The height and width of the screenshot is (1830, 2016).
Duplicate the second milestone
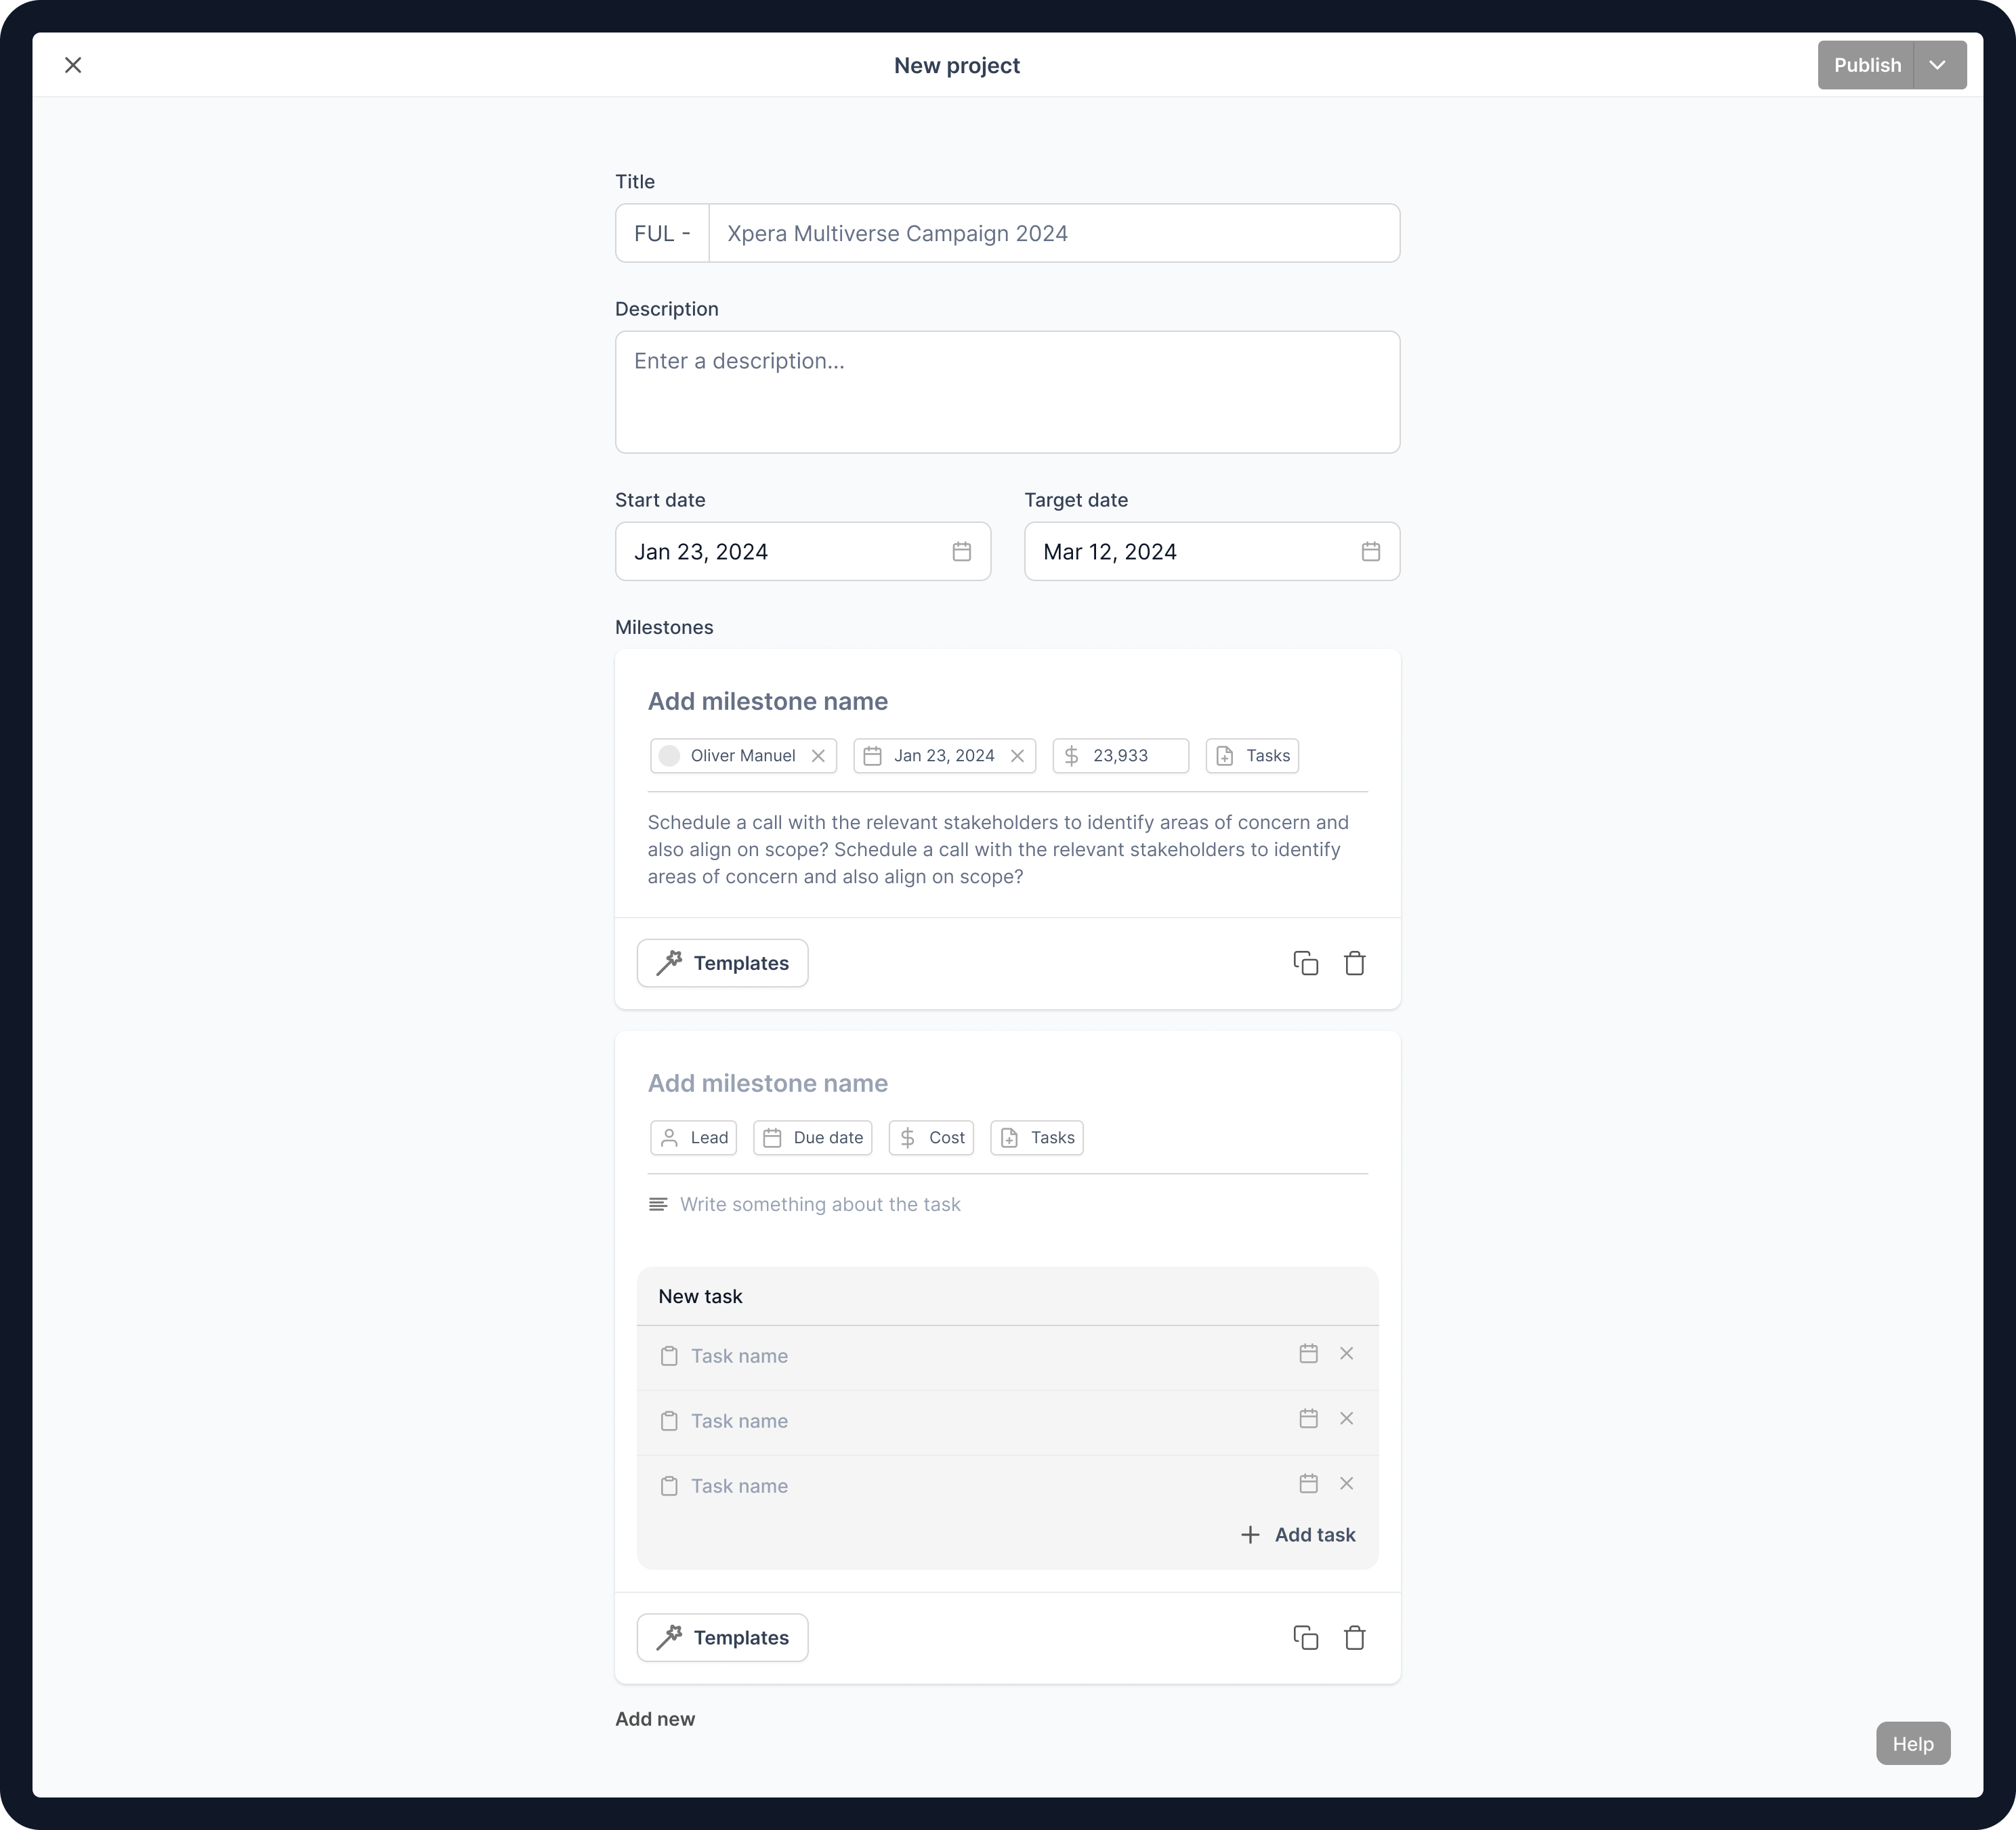point(1305,1638)
